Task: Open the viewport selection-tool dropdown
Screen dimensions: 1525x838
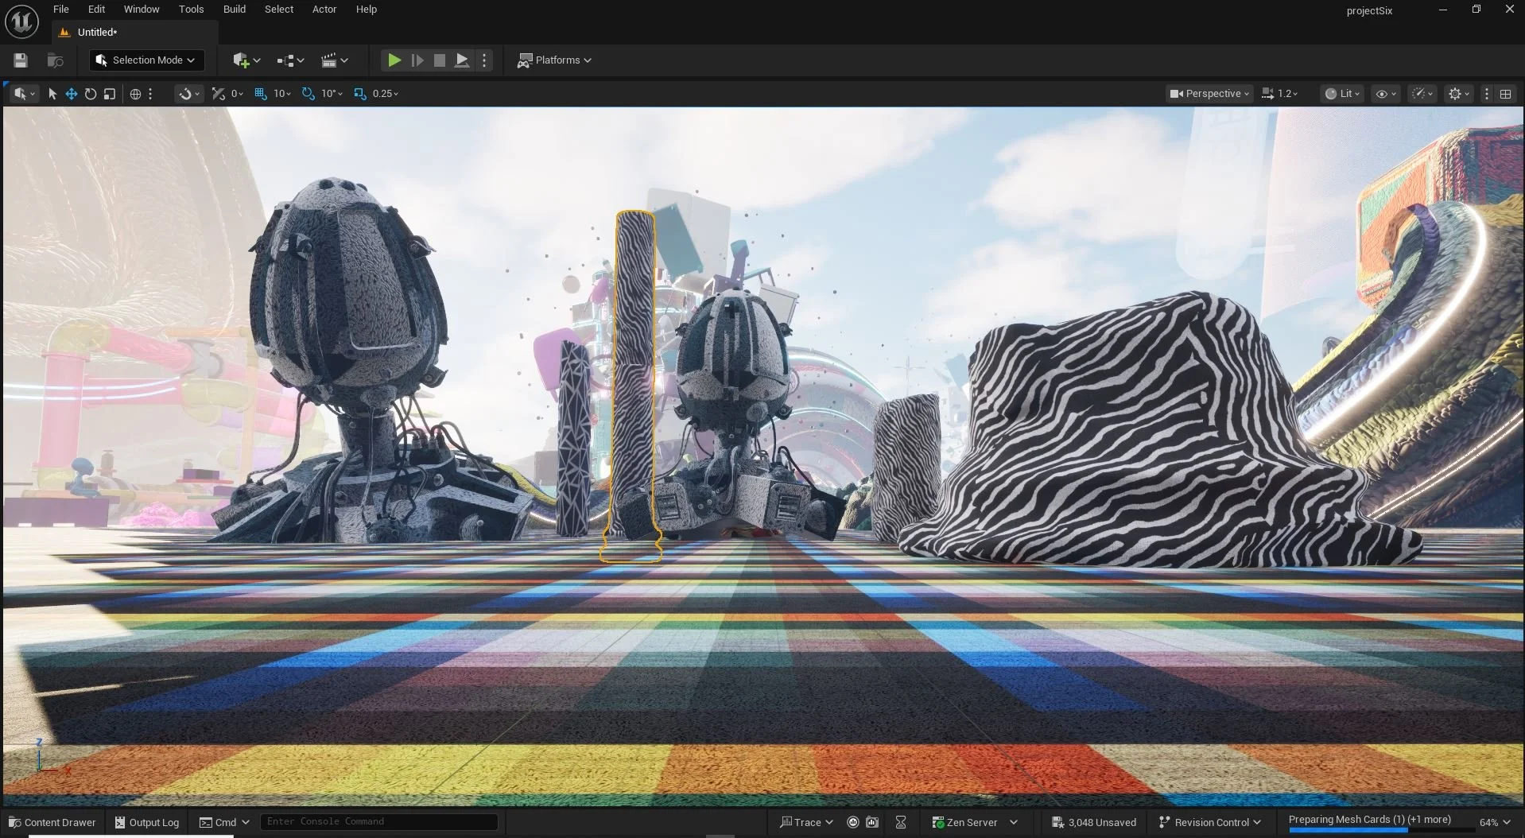Action: pos(25,94)
